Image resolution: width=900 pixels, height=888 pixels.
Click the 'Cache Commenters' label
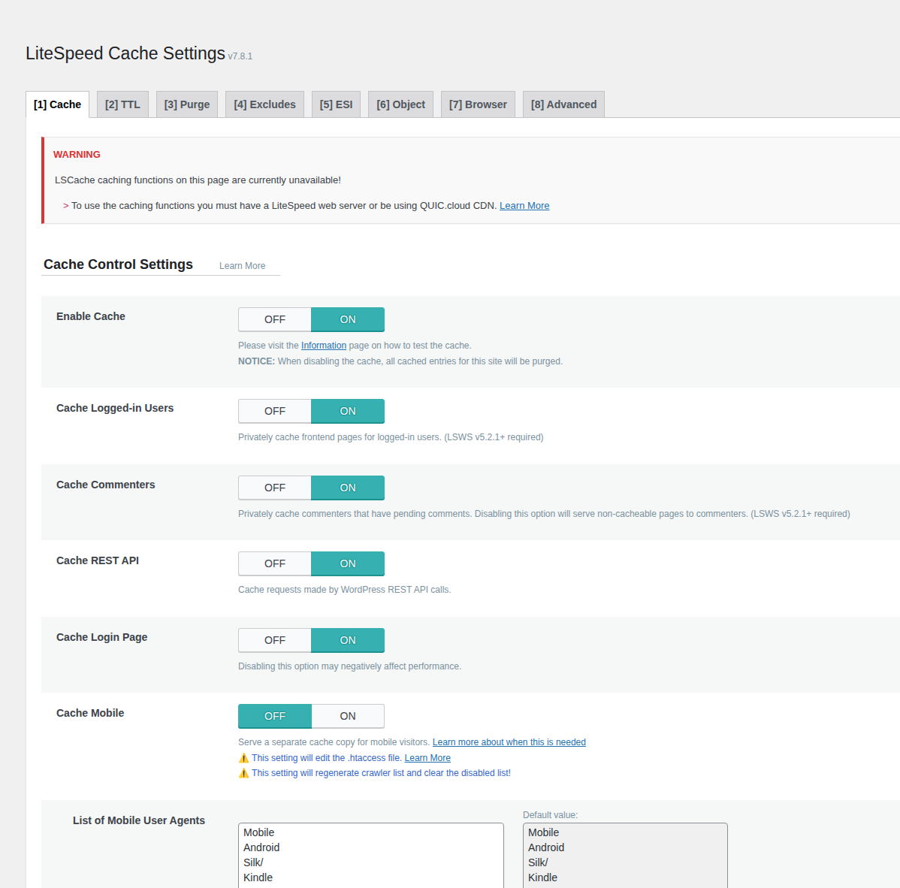click(x=106, y=485)
